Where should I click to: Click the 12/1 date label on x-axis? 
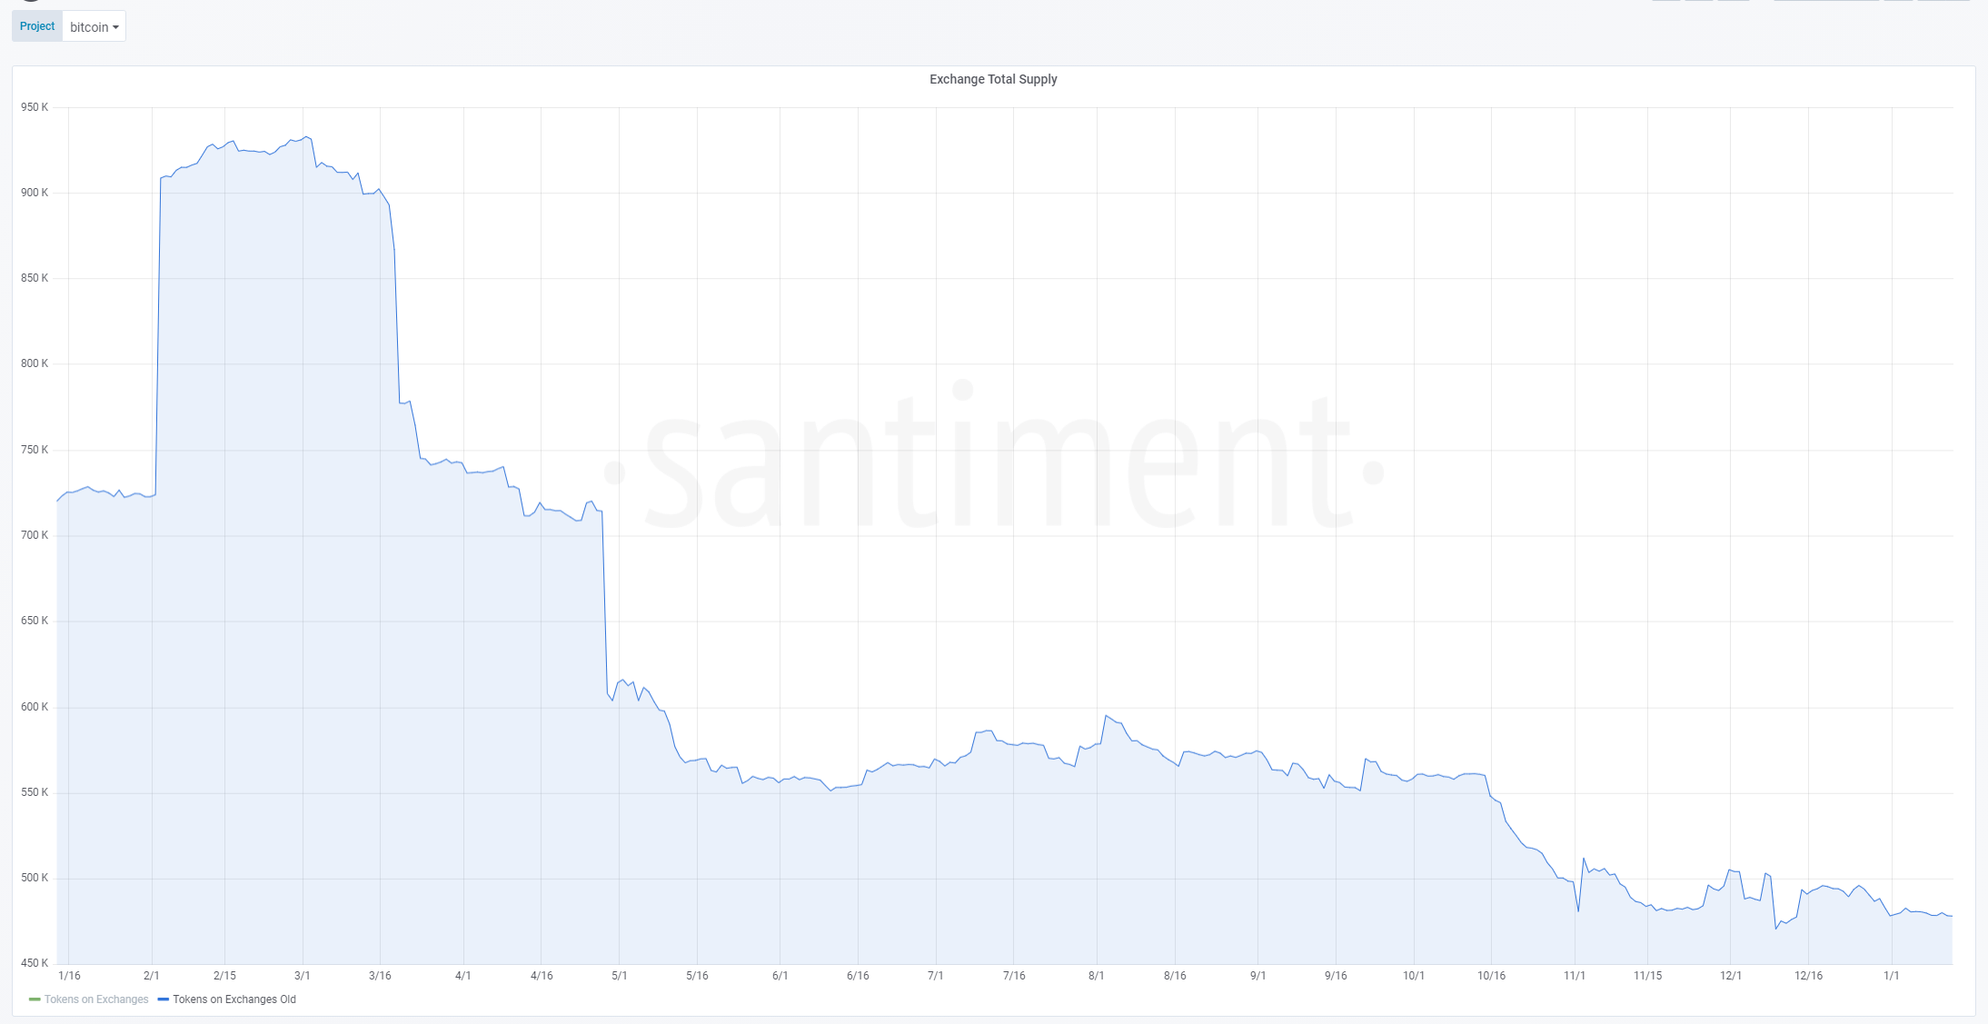(x=1731, y=976)
